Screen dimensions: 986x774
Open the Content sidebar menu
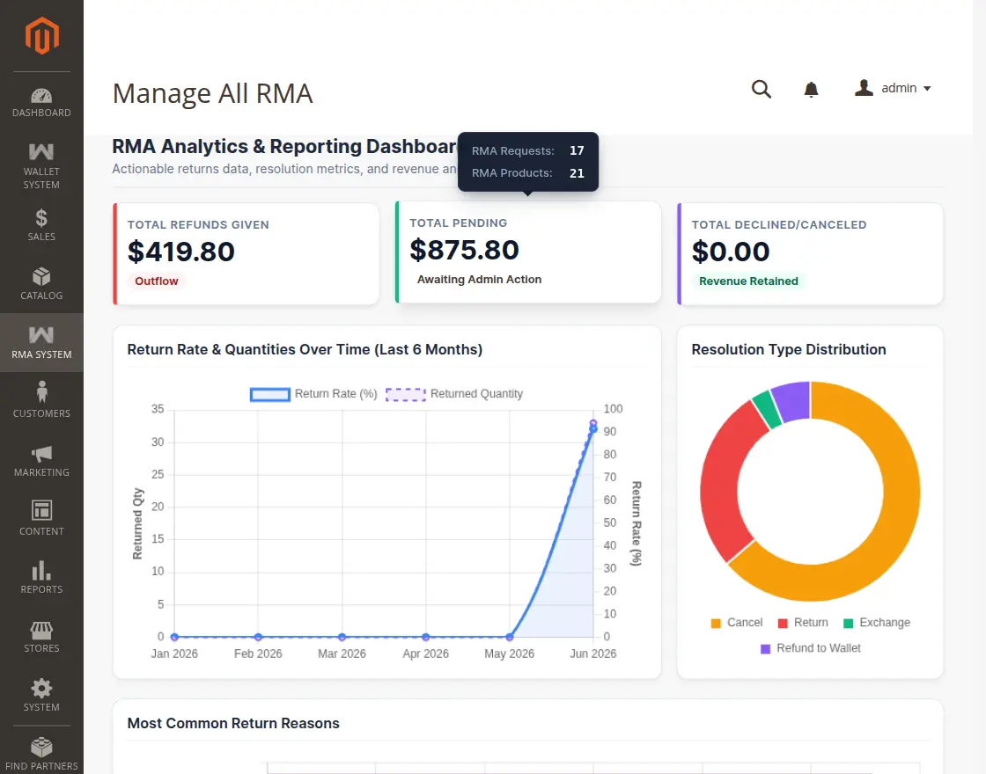[41, 519]
